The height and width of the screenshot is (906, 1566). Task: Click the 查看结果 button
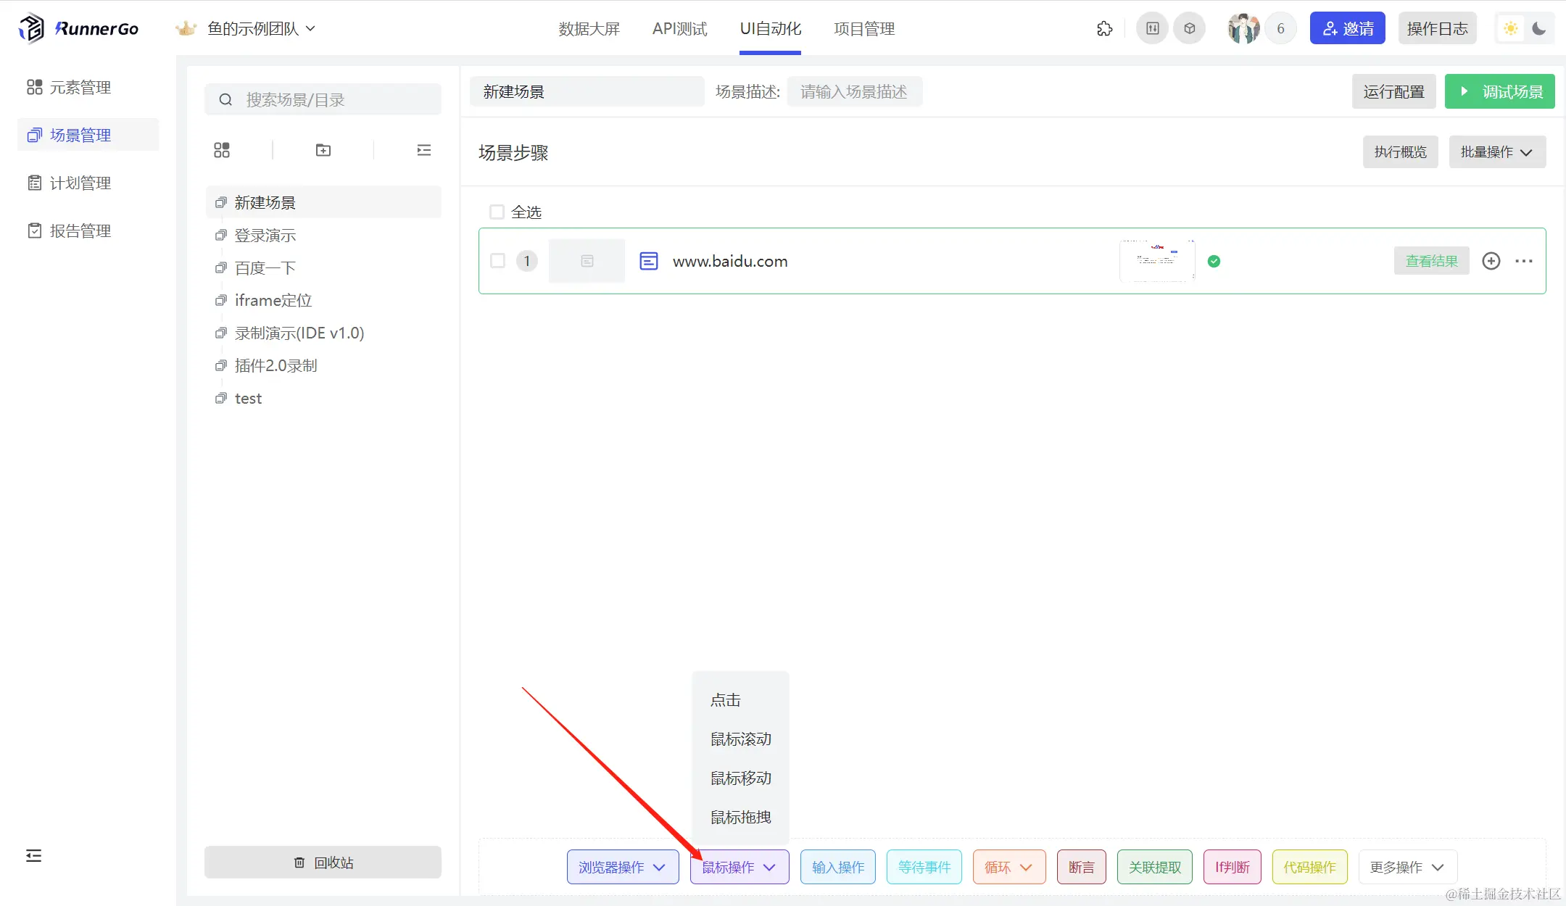[1431, 261]
